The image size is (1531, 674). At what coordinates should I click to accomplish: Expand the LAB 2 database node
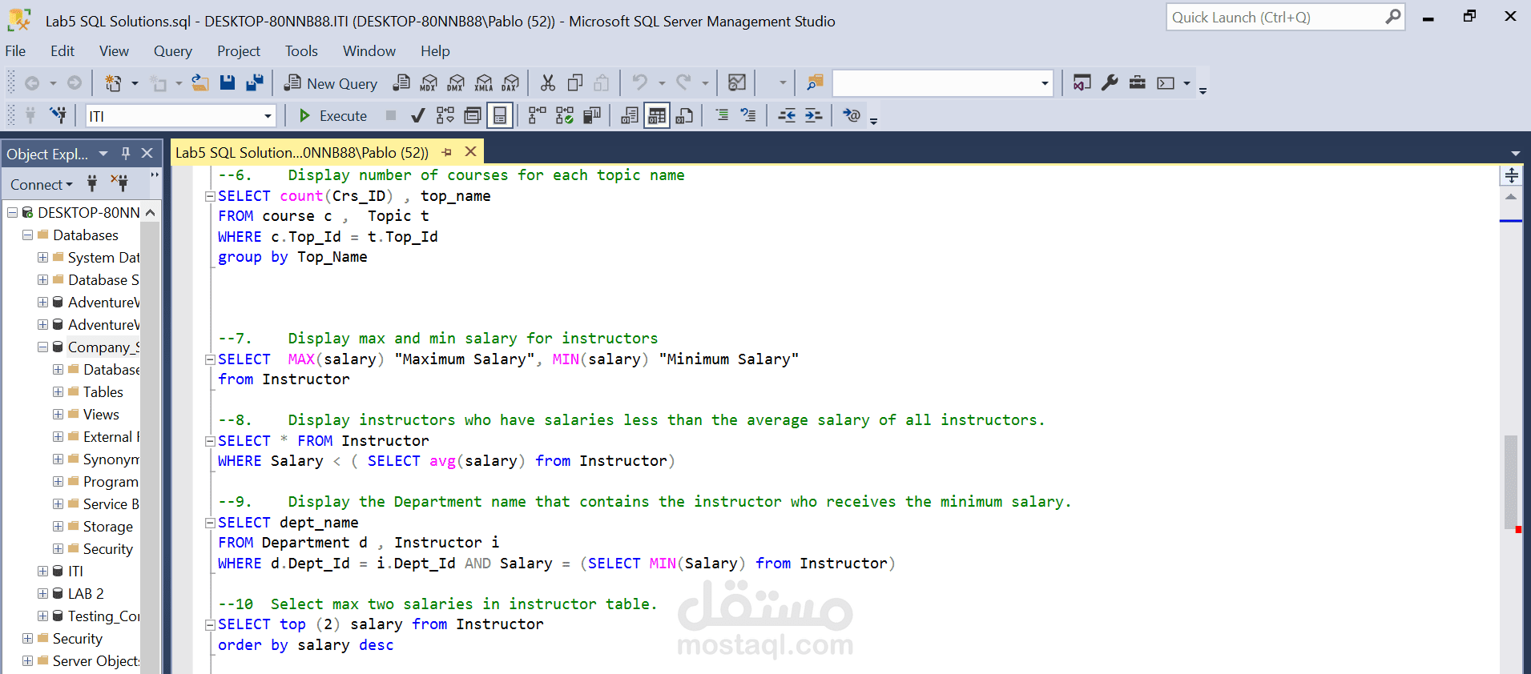(x=42, y=594)
